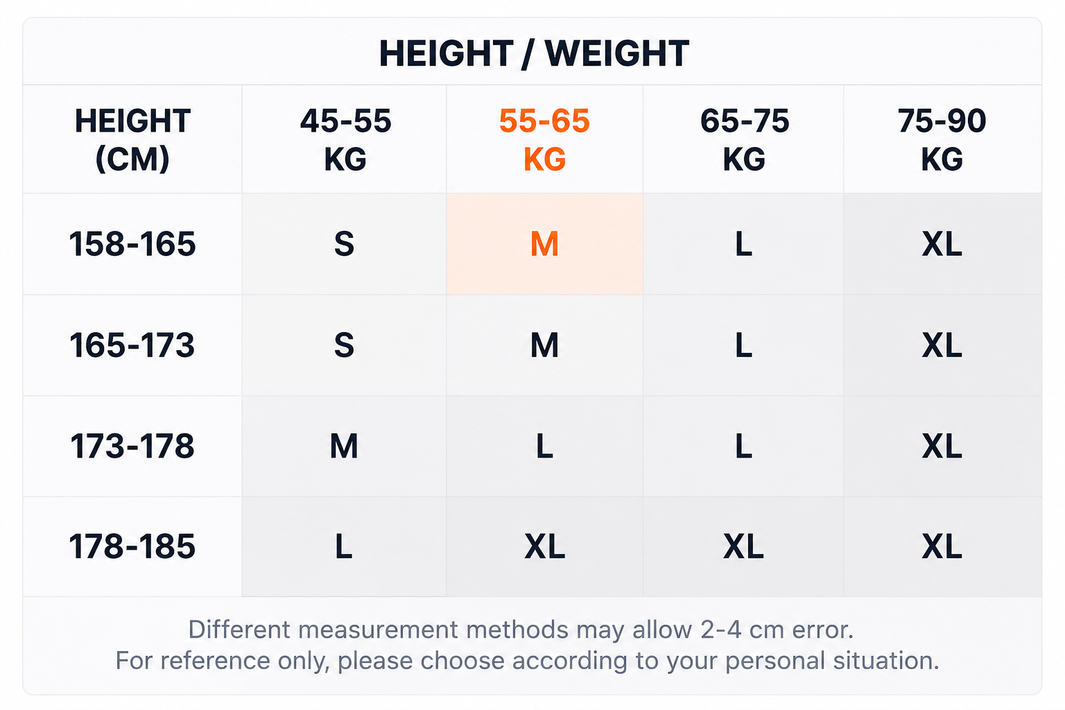
Task: Select XL cell under 65-75 KG in 178-185 row
Action: point(744,546)
